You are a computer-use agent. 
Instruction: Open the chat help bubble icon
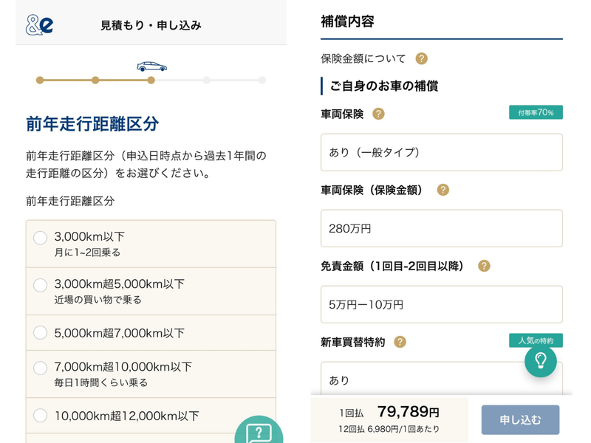259,431
